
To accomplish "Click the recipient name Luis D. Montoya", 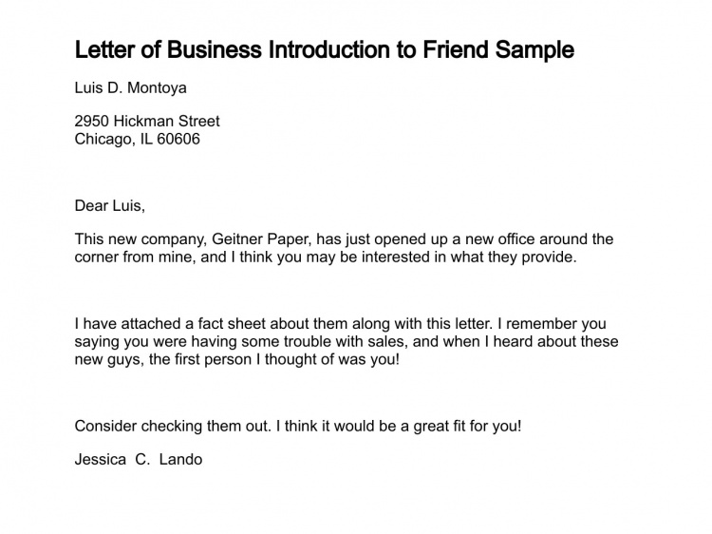I will point(130,87).
